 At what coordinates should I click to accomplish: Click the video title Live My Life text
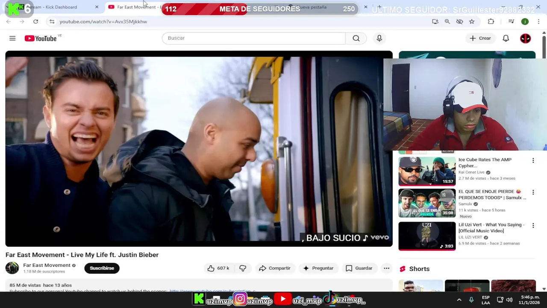pyautogui.click(x=82, y=255)
